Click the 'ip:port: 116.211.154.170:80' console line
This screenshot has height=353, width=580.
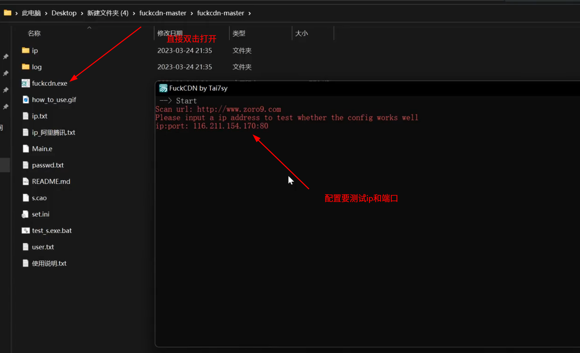[212, 126]
